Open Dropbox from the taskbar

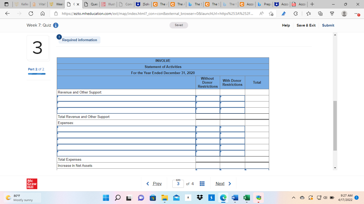[x=200, y=198]
